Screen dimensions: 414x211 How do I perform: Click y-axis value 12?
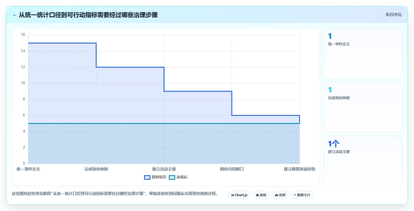[23, 67]
